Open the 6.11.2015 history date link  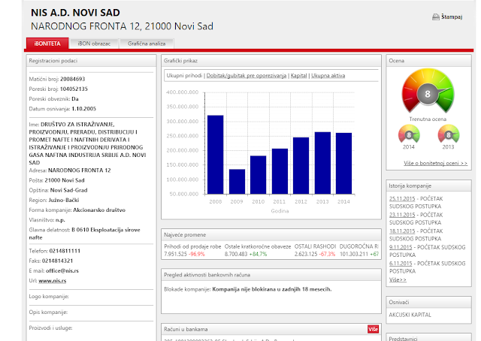(401, 264)
